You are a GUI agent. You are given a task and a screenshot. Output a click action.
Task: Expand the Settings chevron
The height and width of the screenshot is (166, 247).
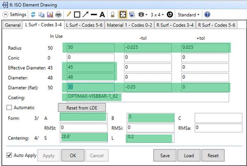click(5, 14)
